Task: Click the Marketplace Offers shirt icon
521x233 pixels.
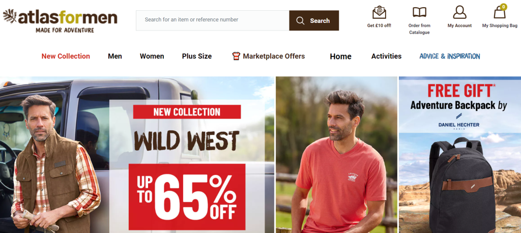Action: (236, 56)
